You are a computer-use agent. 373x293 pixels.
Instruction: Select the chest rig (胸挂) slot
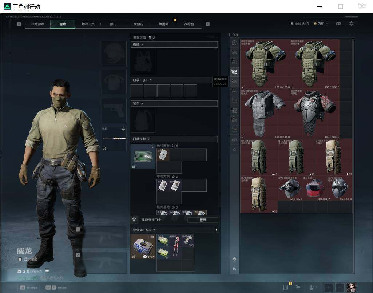pyautogui.click(x=143, y=61)
